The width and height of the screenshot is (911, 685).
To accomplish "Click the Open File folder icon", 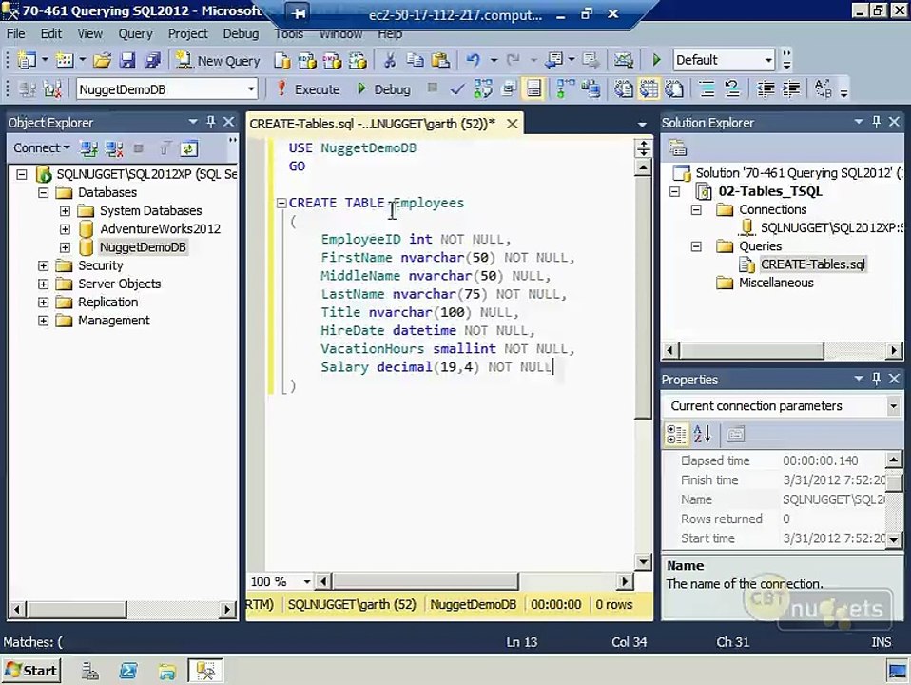I will tap(102, 60).
